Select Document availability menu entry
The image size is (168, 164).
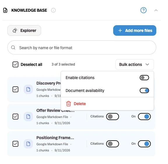tap(107, 90)
